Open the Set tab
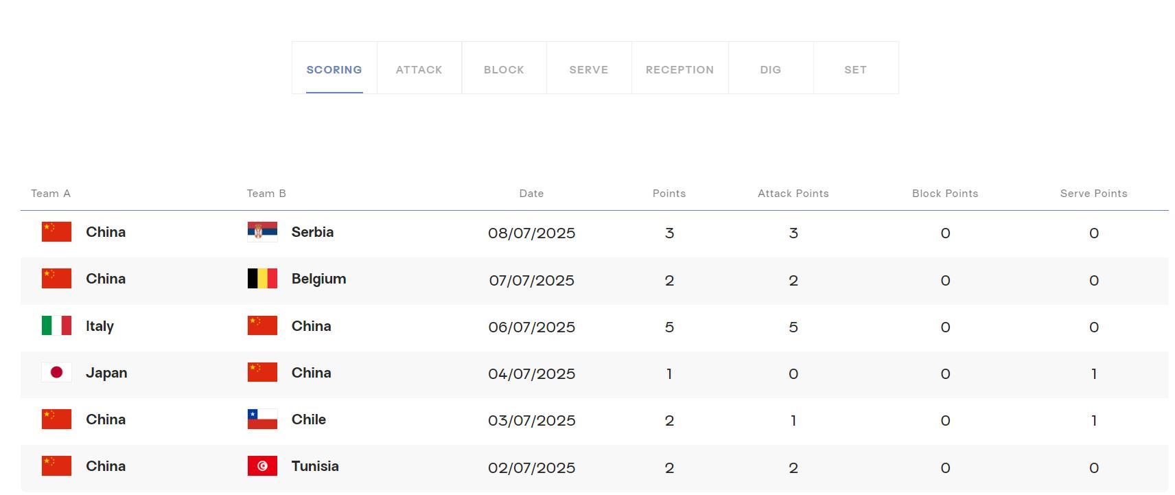This screenshot has height=495, width=1175. pyautogui.click(x=855, y=69)
